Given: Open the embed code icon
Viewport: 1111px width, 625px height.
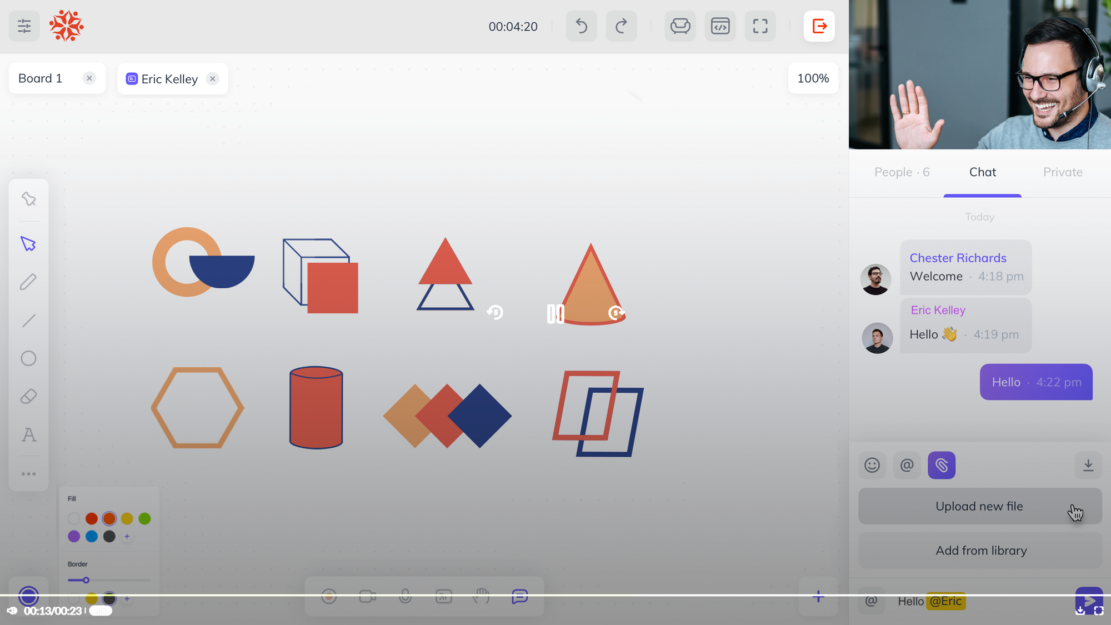Looking at the screenshot, I should click(x=720, y=26).
